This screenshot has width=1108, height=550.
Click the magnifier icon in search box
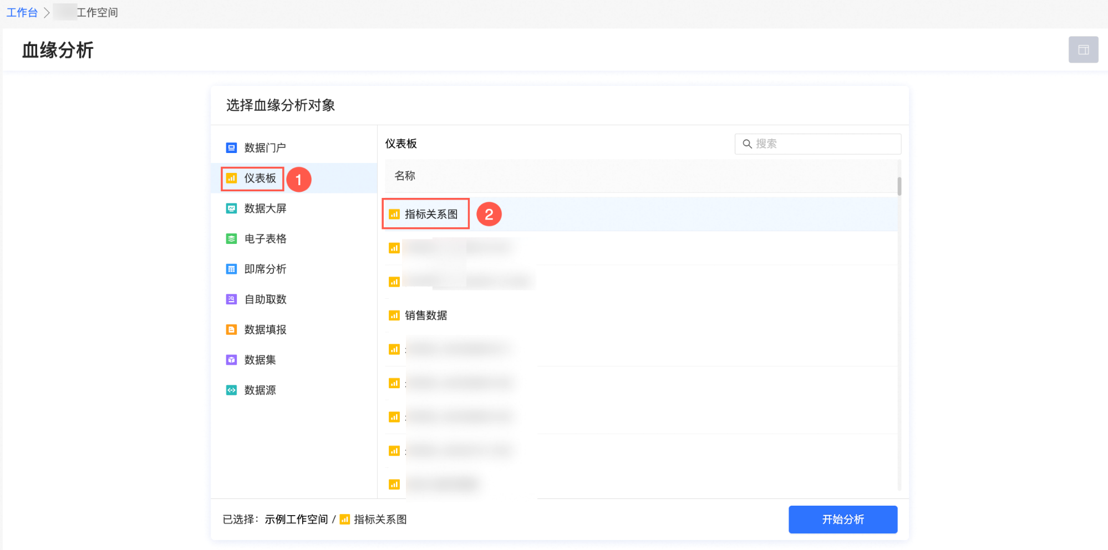(x=747, y=144)
